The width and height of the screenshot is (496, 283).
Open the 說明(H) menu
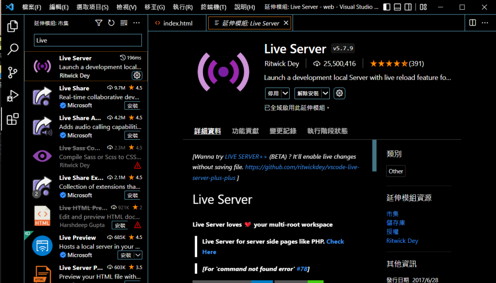point(245,7)
